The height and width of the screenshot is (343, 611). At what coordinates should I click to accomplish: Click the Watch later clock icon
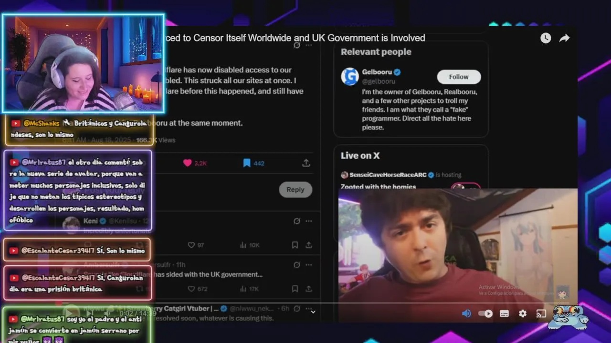(x=546, y=38)
